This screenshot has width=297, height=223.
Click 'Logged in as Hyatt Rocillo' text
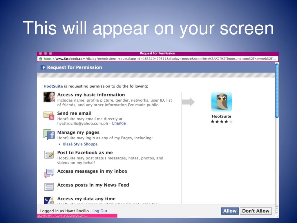[x=64, y=211]
